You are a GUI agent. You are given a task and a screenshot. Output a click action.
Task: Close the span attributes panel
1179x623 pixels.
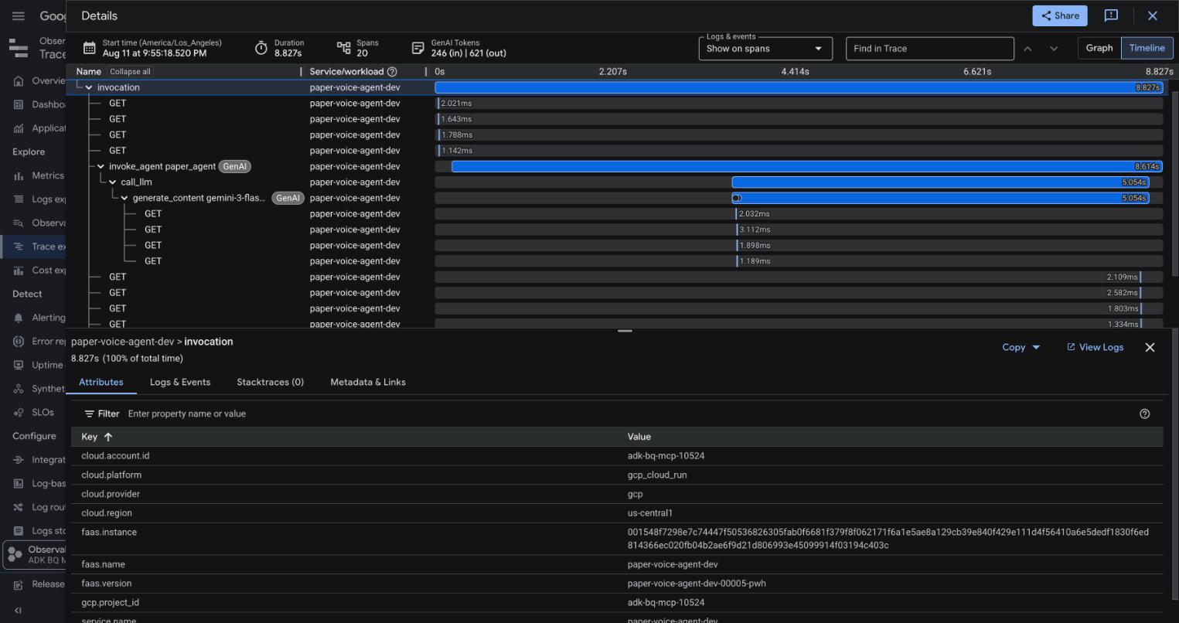(x=1150, y=347)
